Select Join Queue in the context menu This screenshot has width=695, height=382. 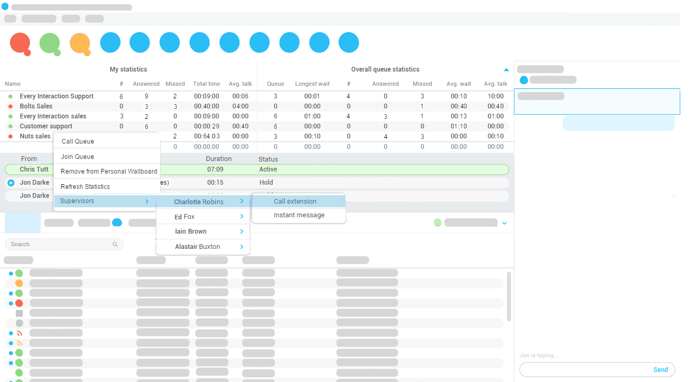77,157
